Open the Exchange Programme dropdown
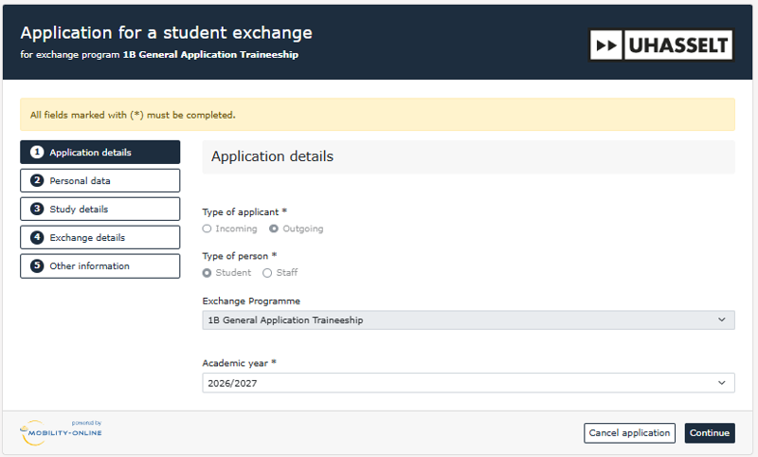The width and height of the screenshot is (758, 457). pos(468,320)
